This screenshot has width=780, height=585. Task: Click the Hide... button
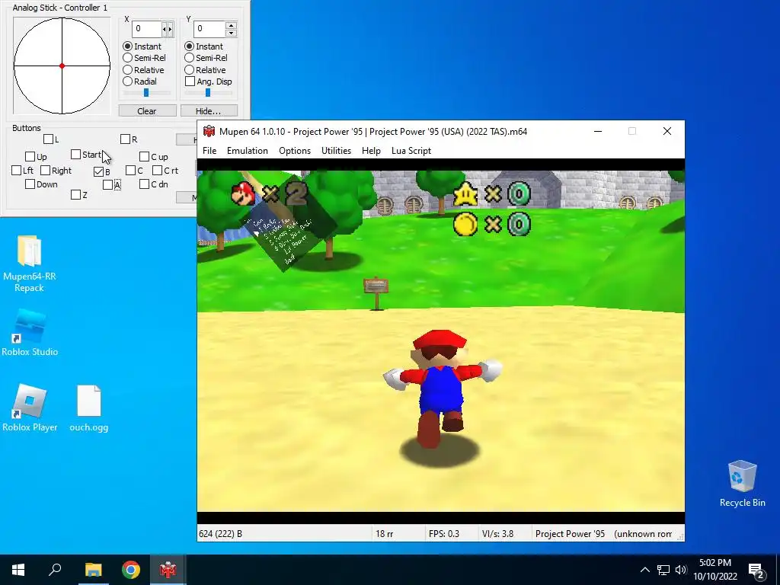(x=209, y=111)
